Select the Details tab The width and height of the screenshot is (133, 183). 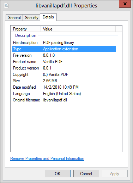[48, 17]
